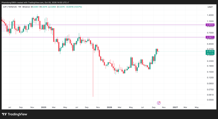
Task: Click the Phamdong1969 created with TradingView.com caption
Action: point(35,3)
